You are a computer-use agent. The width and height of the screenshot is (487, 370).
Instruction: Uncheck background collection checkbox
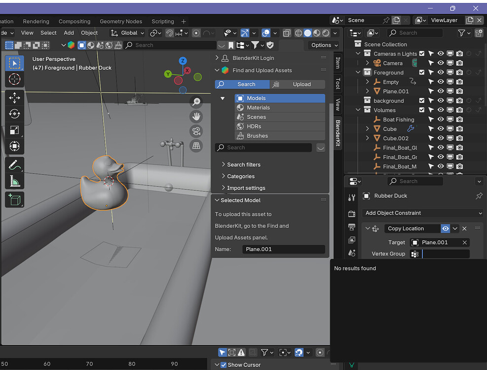click(422, 101)
